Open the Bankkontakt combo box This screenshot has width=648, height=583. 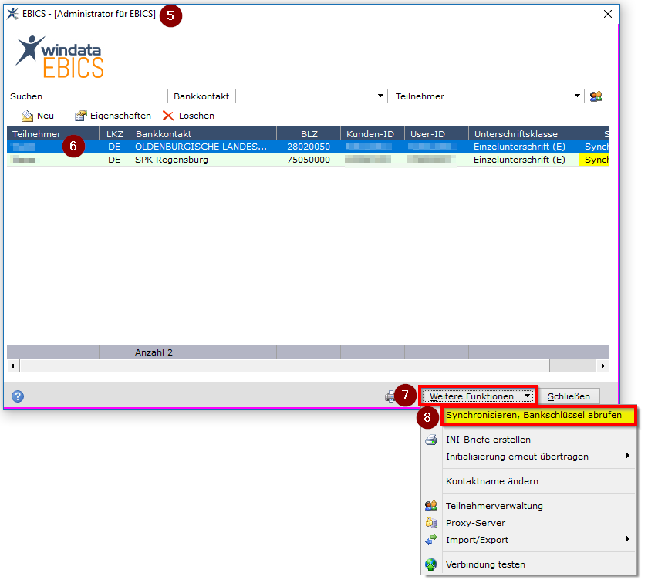pyautogui.click(x=312, y=96)
